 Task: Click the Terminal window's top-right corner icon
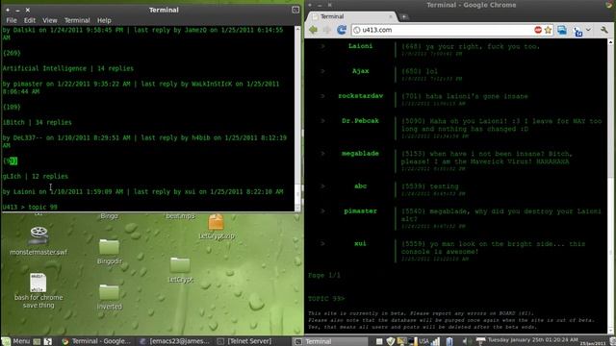pyautogui.click(x=295, y=10)
